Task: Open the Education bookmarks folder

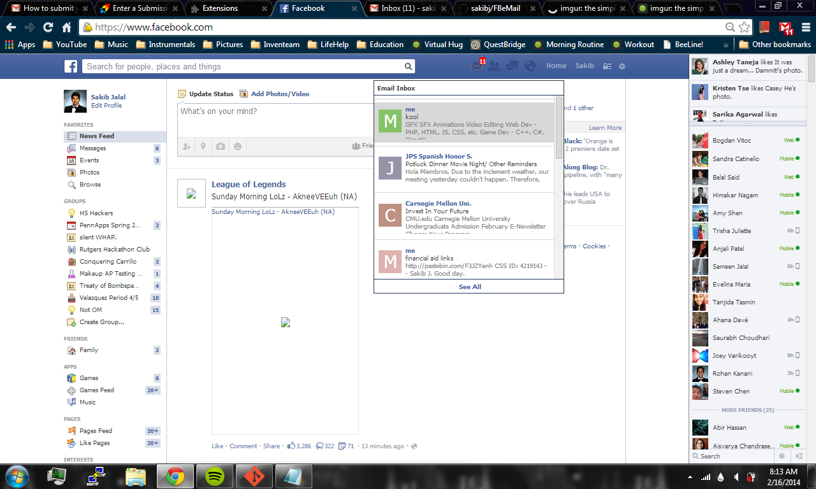Action: click(x=380, y=45)
